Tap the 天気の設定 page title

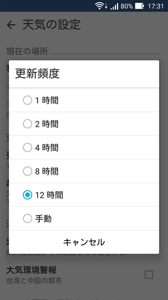(51, 25)
